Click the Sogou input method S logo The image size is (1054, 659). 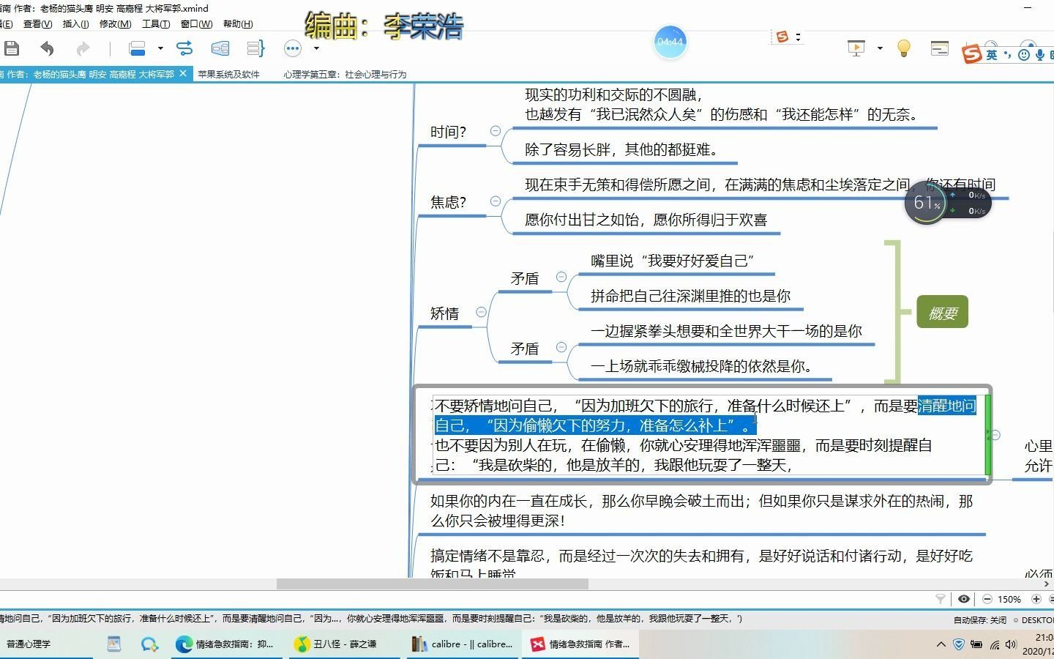pyautogui.click(x=972, y=53)
